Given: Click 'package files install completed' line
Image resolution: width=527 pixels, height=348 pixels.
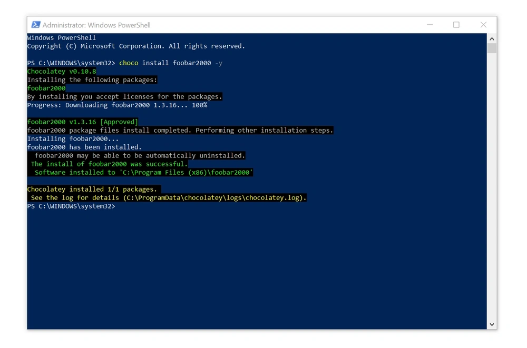Looking at the screenshot, I should pos(180,130).
